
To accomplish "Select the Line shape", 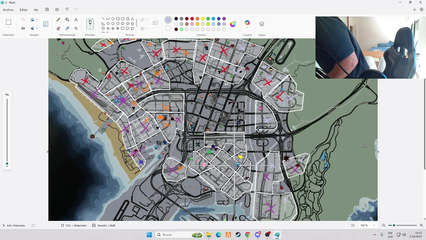I will [103, 19].
